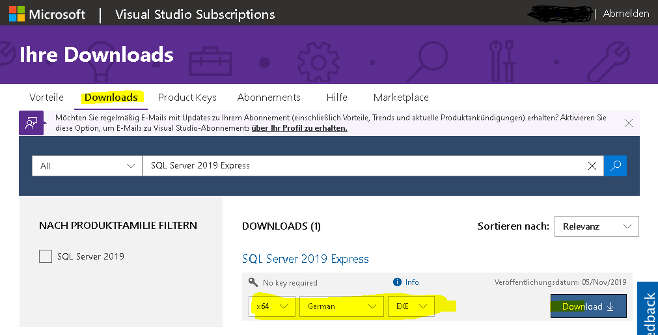Expand the German language dropdown
The height and width of the screenshot is (335, 658).
341,306
